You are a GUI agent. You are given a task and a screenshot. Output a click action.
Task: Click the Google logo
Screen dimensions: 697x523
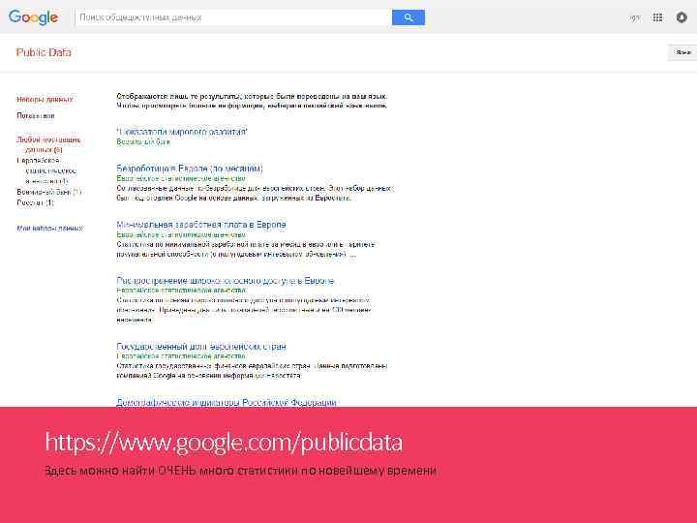point(33,17)
